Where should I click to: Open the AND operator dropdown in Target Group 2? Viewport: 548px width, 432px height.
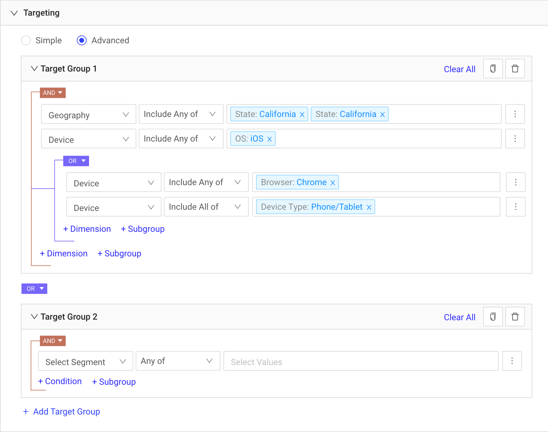53,341
